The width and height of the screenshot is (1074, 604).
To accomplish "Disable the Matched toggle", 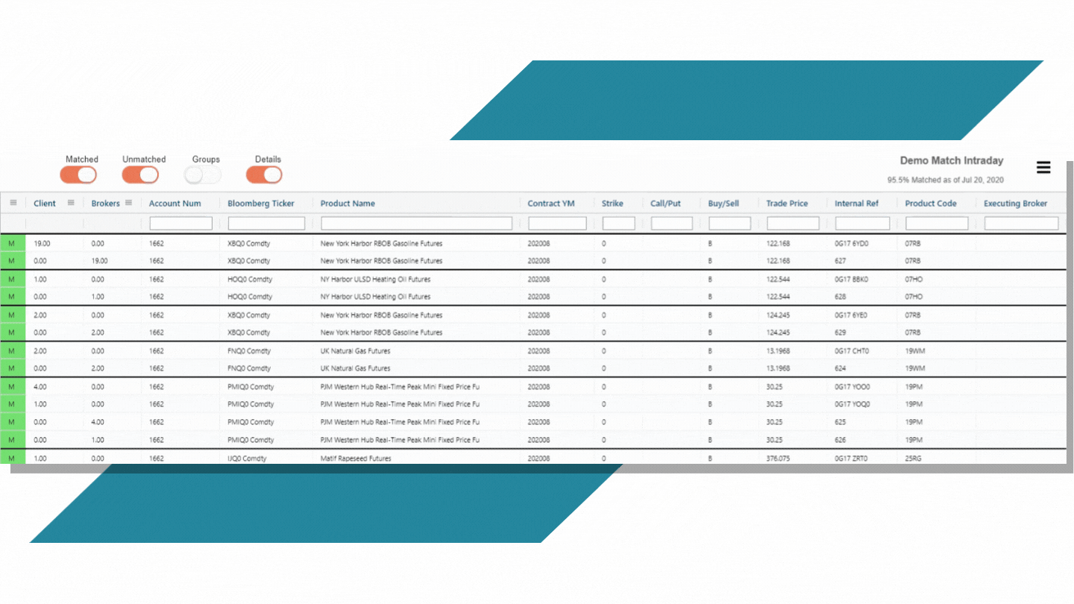I will 78,174.
